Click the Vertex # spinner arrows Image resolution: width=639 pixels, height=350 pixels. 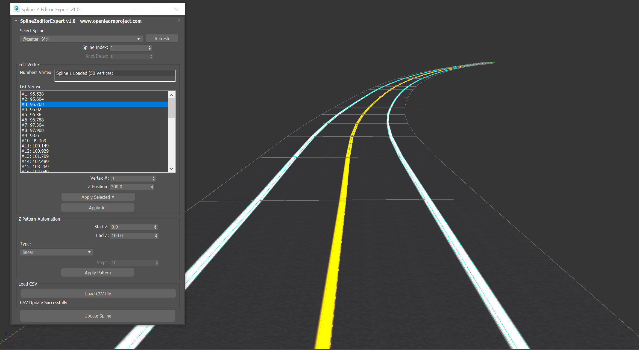click(x=154, y=178)
